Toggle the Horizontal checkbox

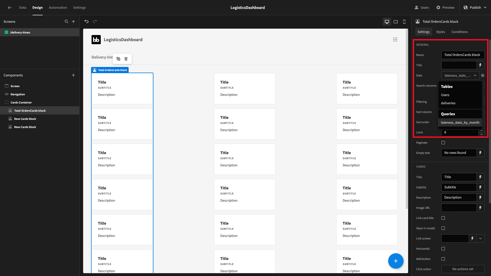tap(443, 249)
